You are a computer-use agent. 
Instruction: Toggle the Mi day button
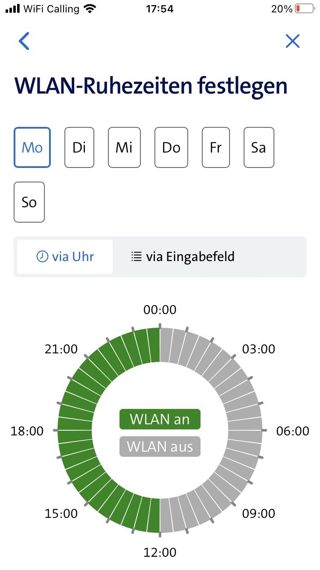124,147
